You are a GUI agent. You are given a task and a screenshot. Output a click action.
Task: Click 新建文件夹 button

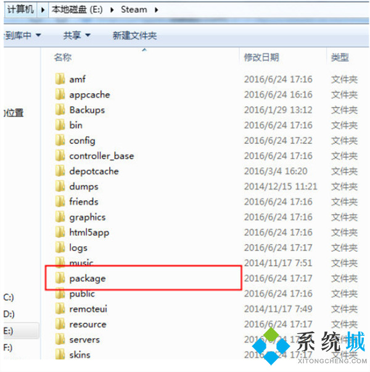tap(134, 36)
